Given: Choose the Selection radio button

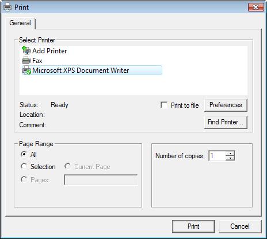Looking at the screenshot, I should click(x=24, y=166).
